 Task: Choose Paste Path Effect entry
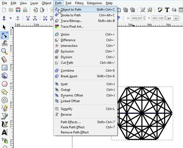coord(85,127)
